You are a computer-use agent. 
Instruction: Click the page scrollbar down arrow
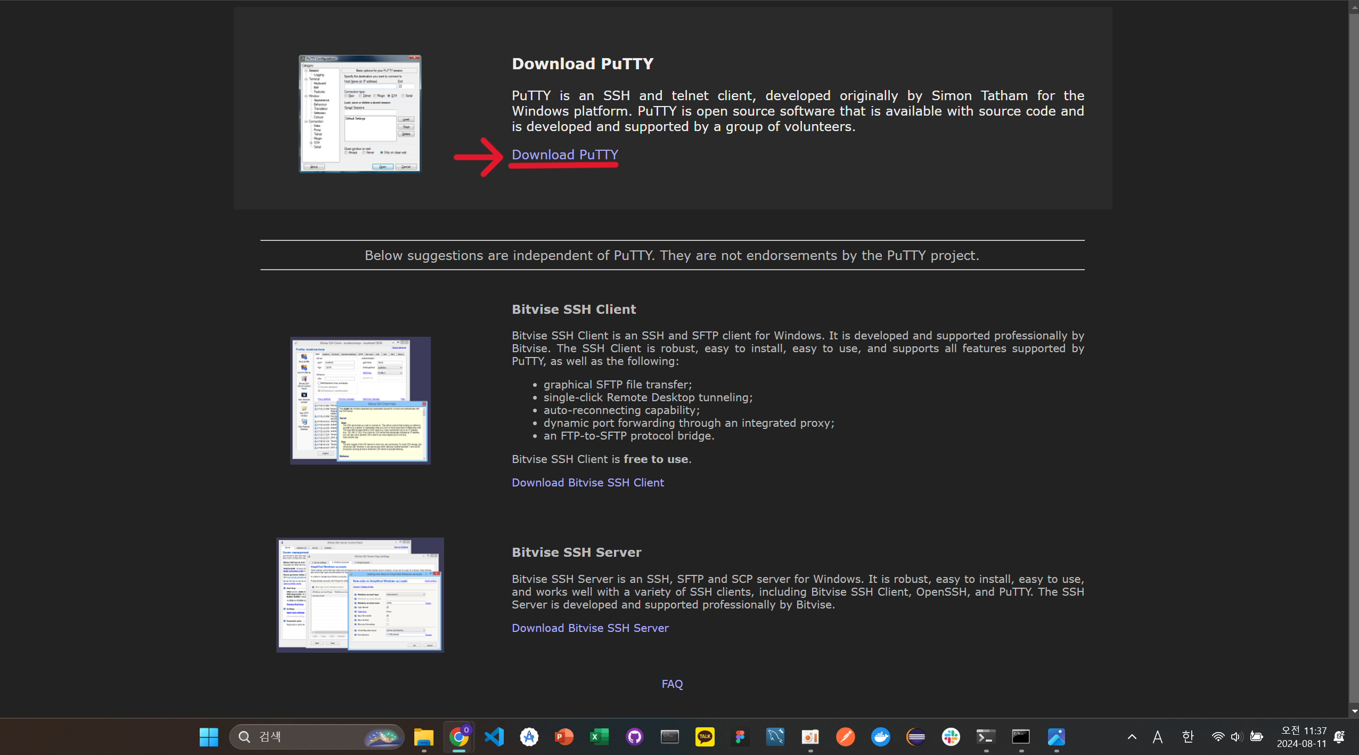(1354, 711)
